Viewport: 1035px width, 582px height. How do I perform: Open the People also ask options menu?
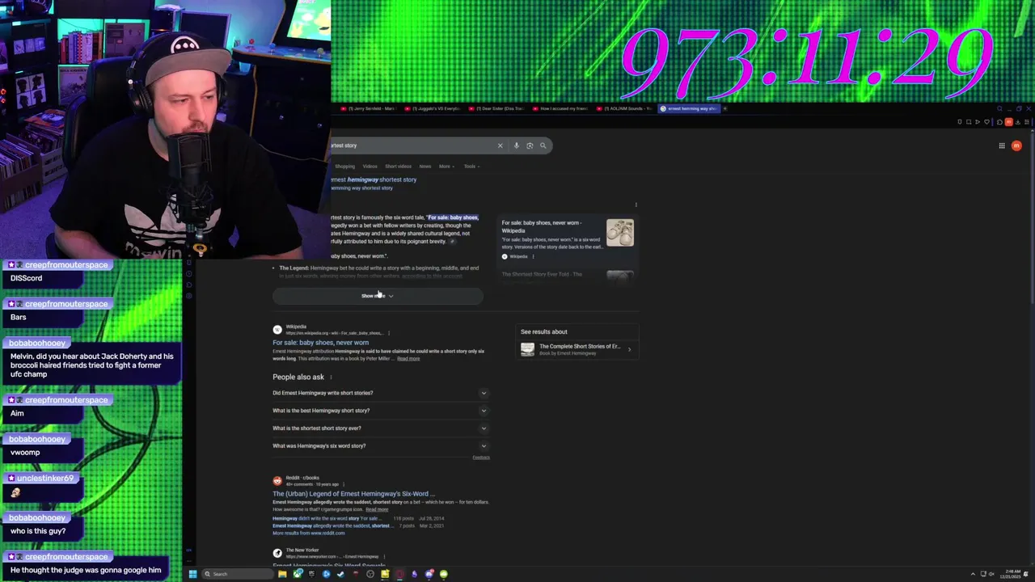pyautogui.click(x=331, y=377)
